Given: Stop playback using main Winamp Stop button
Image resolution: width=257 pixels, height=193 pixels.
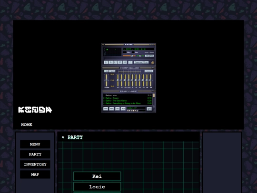Looking at the screenshot, I should 120,62.
